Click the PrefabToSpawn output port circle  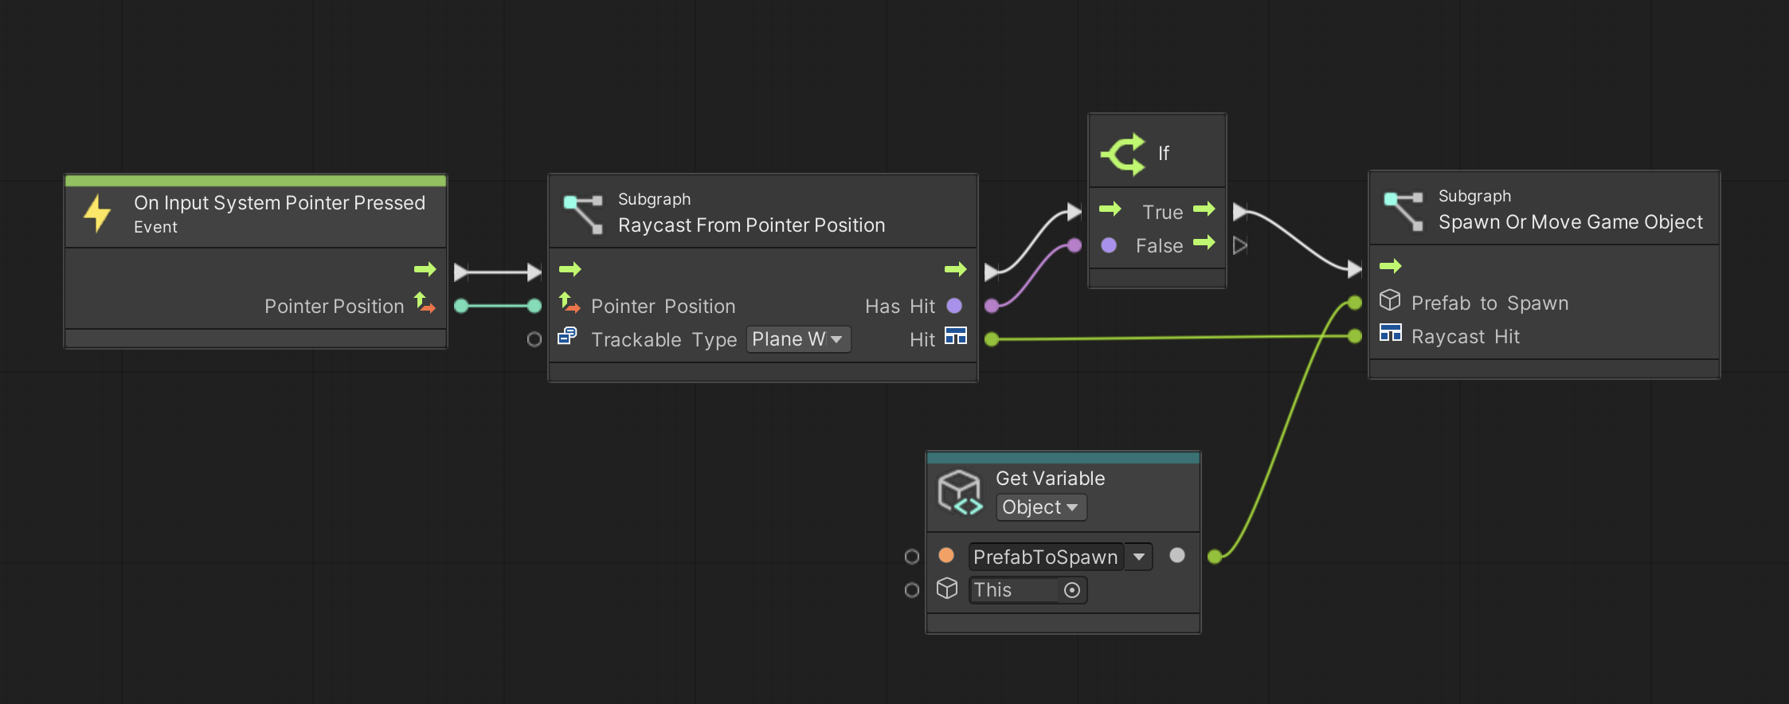tap(1177, 556)
